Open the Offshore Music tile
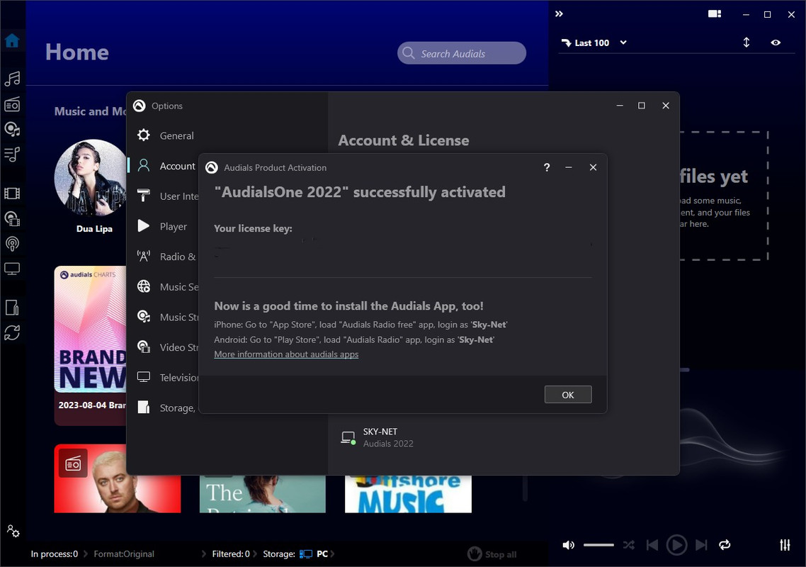 coord(408,493)
